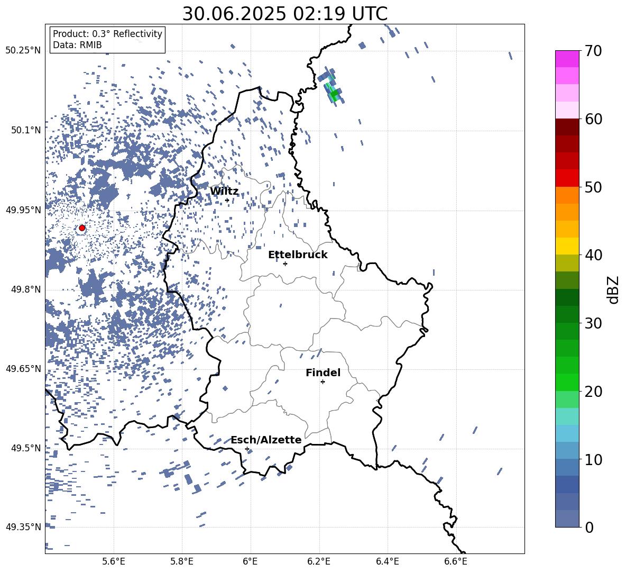
Task: Click the Wiltz station cross marker
Action: [227, 200]
